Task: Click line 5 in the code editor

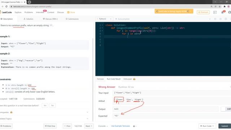Action: (167, 36)
